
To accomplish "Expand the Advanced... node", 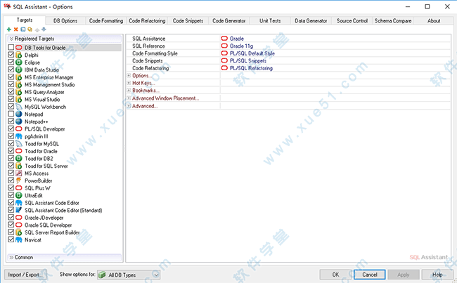I will (129, 106).
